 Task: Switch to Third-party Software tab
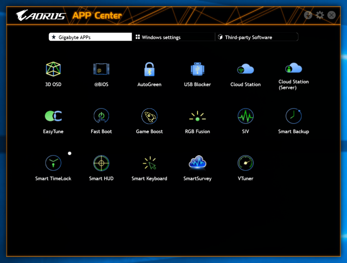(257, 37)
